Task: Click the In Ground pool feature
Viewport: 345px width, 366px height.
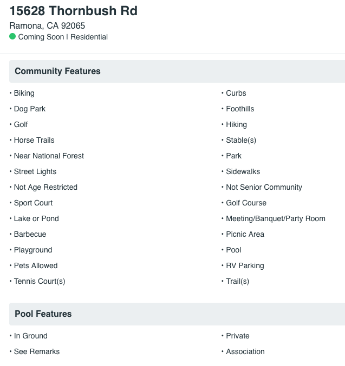Action: click(31, 336)
